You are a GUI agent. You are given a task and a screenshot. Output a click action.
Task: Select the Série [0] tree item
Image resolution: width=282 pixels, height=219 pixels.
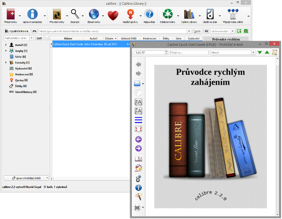[20, 57]
